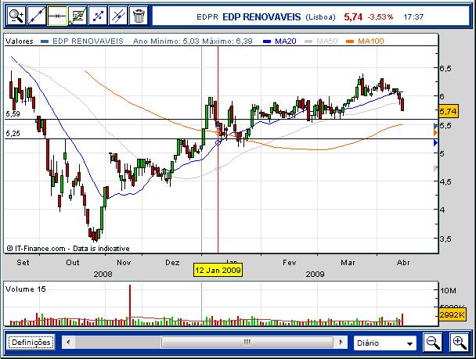
Task: Click the (Lisboa) exchange label
Action: [x=320, y=17]
